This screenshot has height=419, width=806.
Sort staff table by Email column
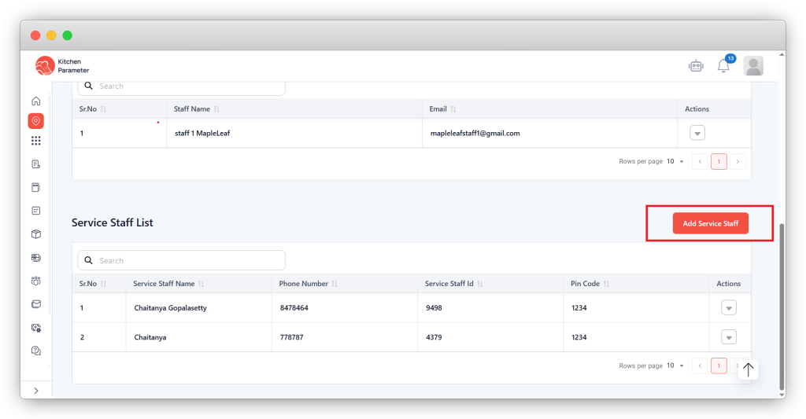point(453,109)
